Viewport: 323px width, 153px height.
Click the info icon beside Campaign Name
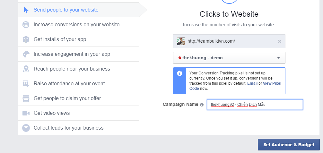(202, 105)
